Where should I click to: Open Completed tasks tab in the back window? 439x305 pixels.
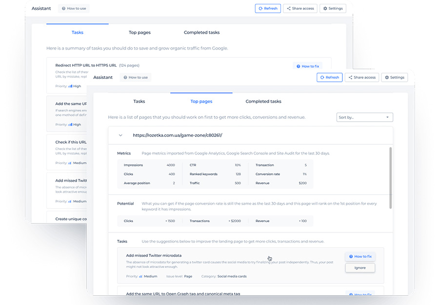coord(201,33)
